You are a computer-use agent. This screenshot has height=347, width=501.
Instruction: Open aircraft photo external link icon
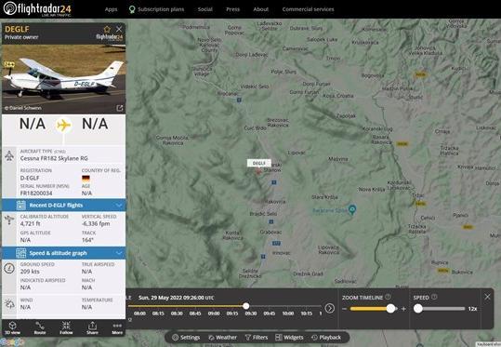click(x=120, y=108)
